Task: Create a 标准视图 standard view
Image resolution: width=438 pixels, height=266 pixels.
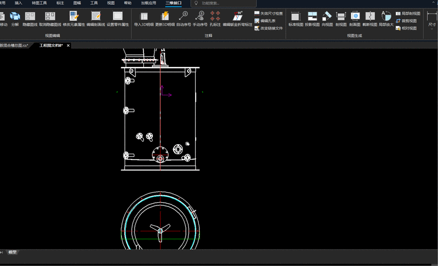Action: pos(296,16)
